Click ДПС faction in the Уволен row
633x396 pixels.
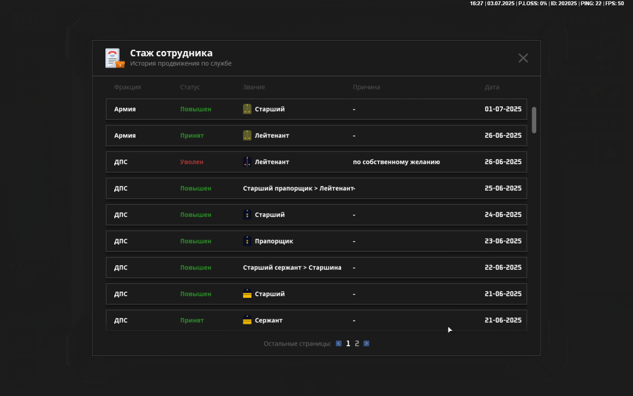point(120,162)
